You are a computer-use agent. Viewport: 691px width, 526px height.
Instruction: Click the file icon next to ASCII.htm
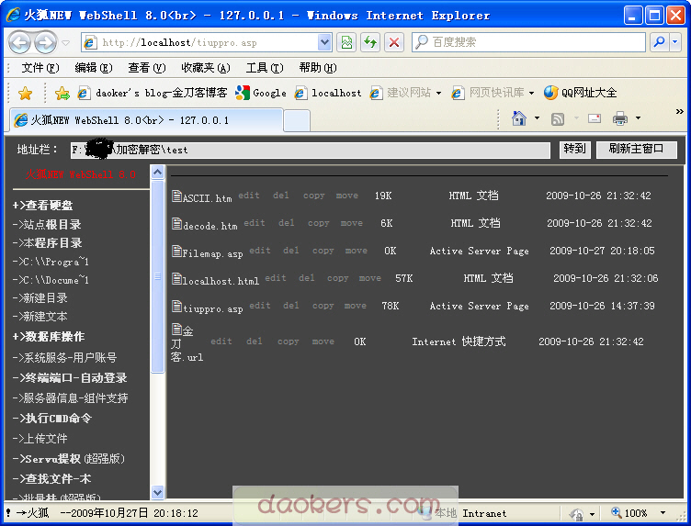coord(176,196)
